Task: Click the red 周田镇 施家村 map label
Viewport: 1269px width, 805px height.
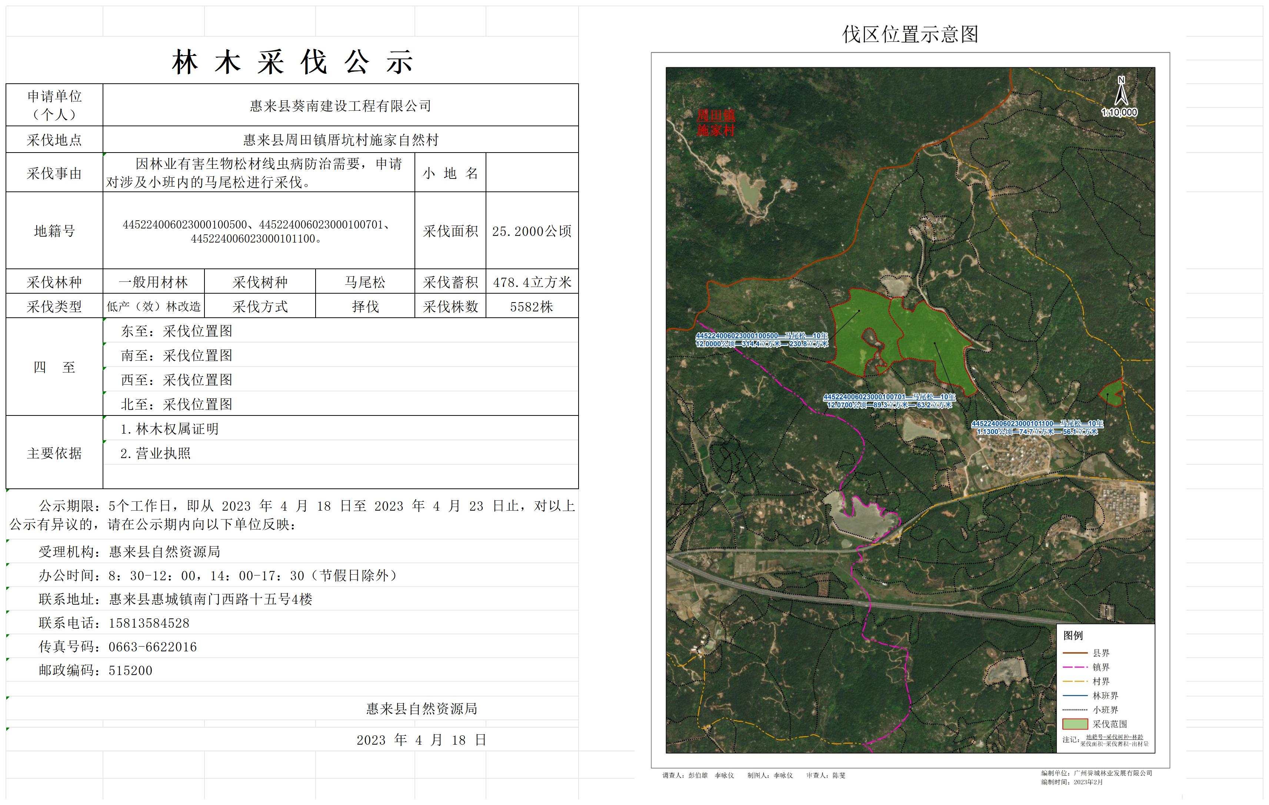Action: (716, 123)
